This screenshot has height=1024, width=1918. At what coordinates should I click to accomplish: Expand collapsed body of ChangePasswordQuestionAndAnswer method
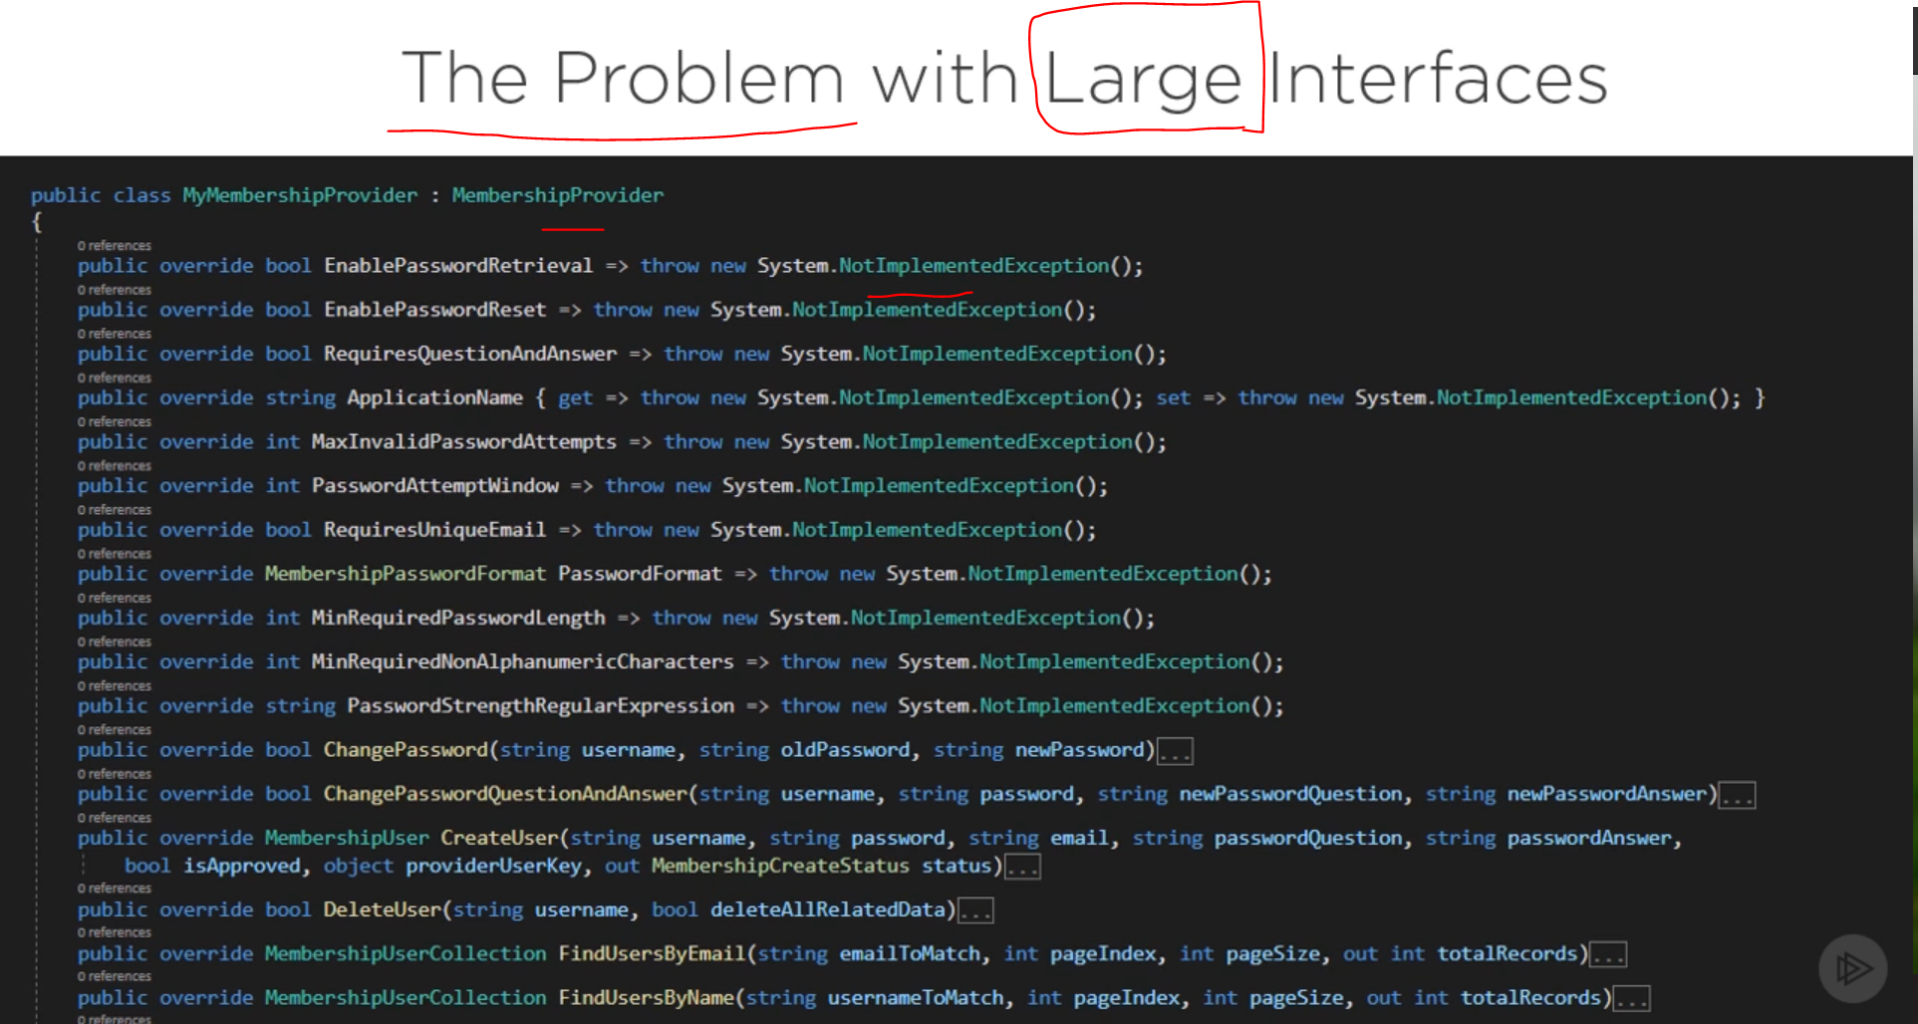(x=1738, y=795)
